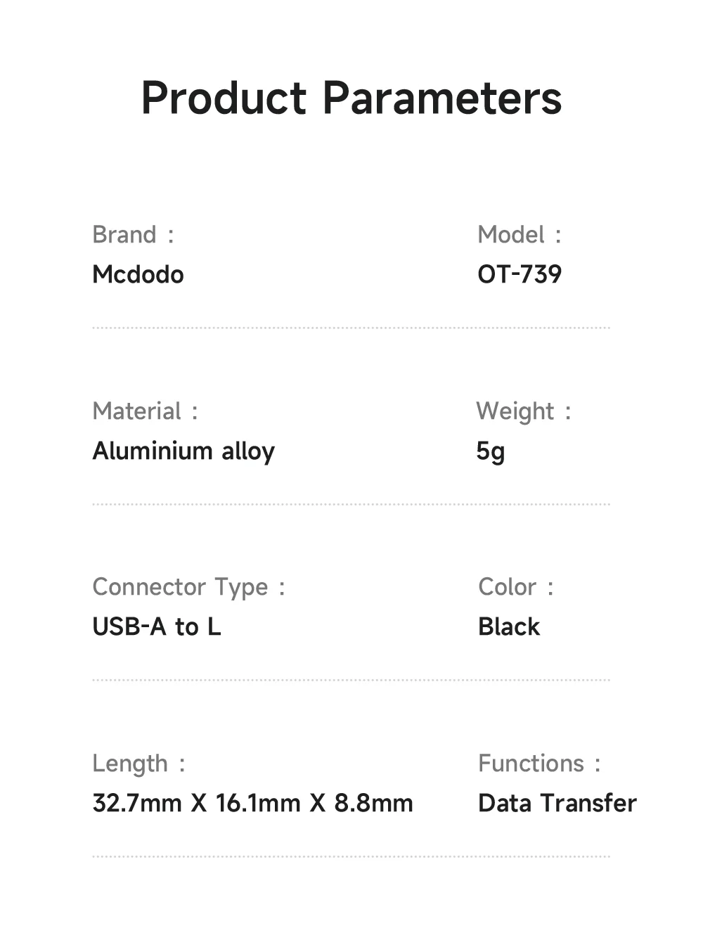Click the USB-A to L value
703x952 pixels.
(x=157, y=626)
